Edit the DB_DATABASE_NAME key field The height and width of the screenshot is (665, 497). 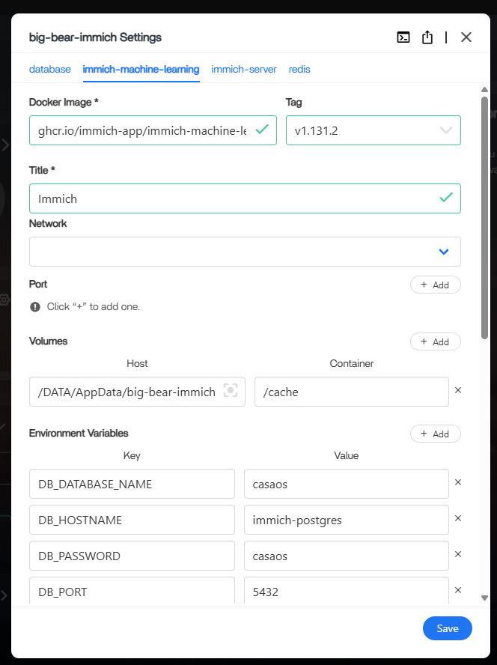pyautogui.click(x=132, y=484)
